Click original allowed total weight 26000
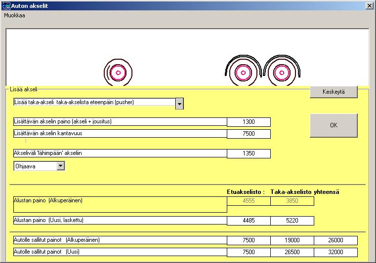Image resolution: width=376 pixels, height=263 pixels. point(335,240)
